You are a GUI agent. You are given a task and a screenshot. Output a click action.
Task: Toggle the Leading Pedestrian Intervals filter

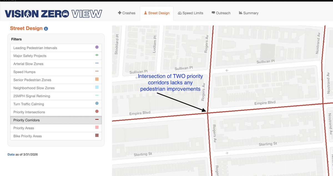(x=56, y=48)
